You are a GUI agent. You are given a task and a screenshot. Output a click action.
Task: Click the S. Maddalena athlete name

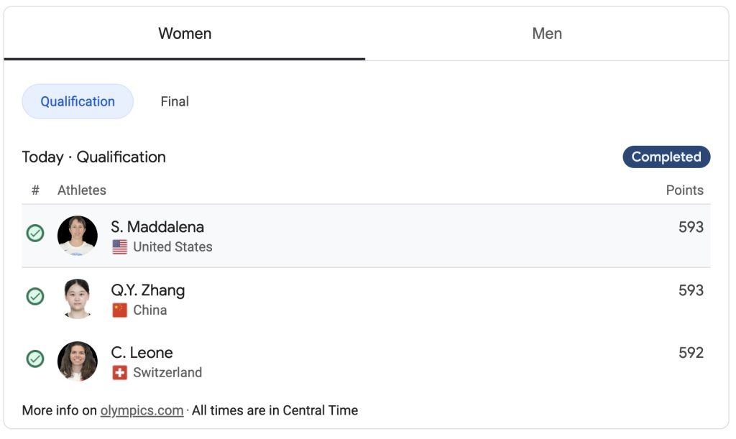(x=157, y=227)
